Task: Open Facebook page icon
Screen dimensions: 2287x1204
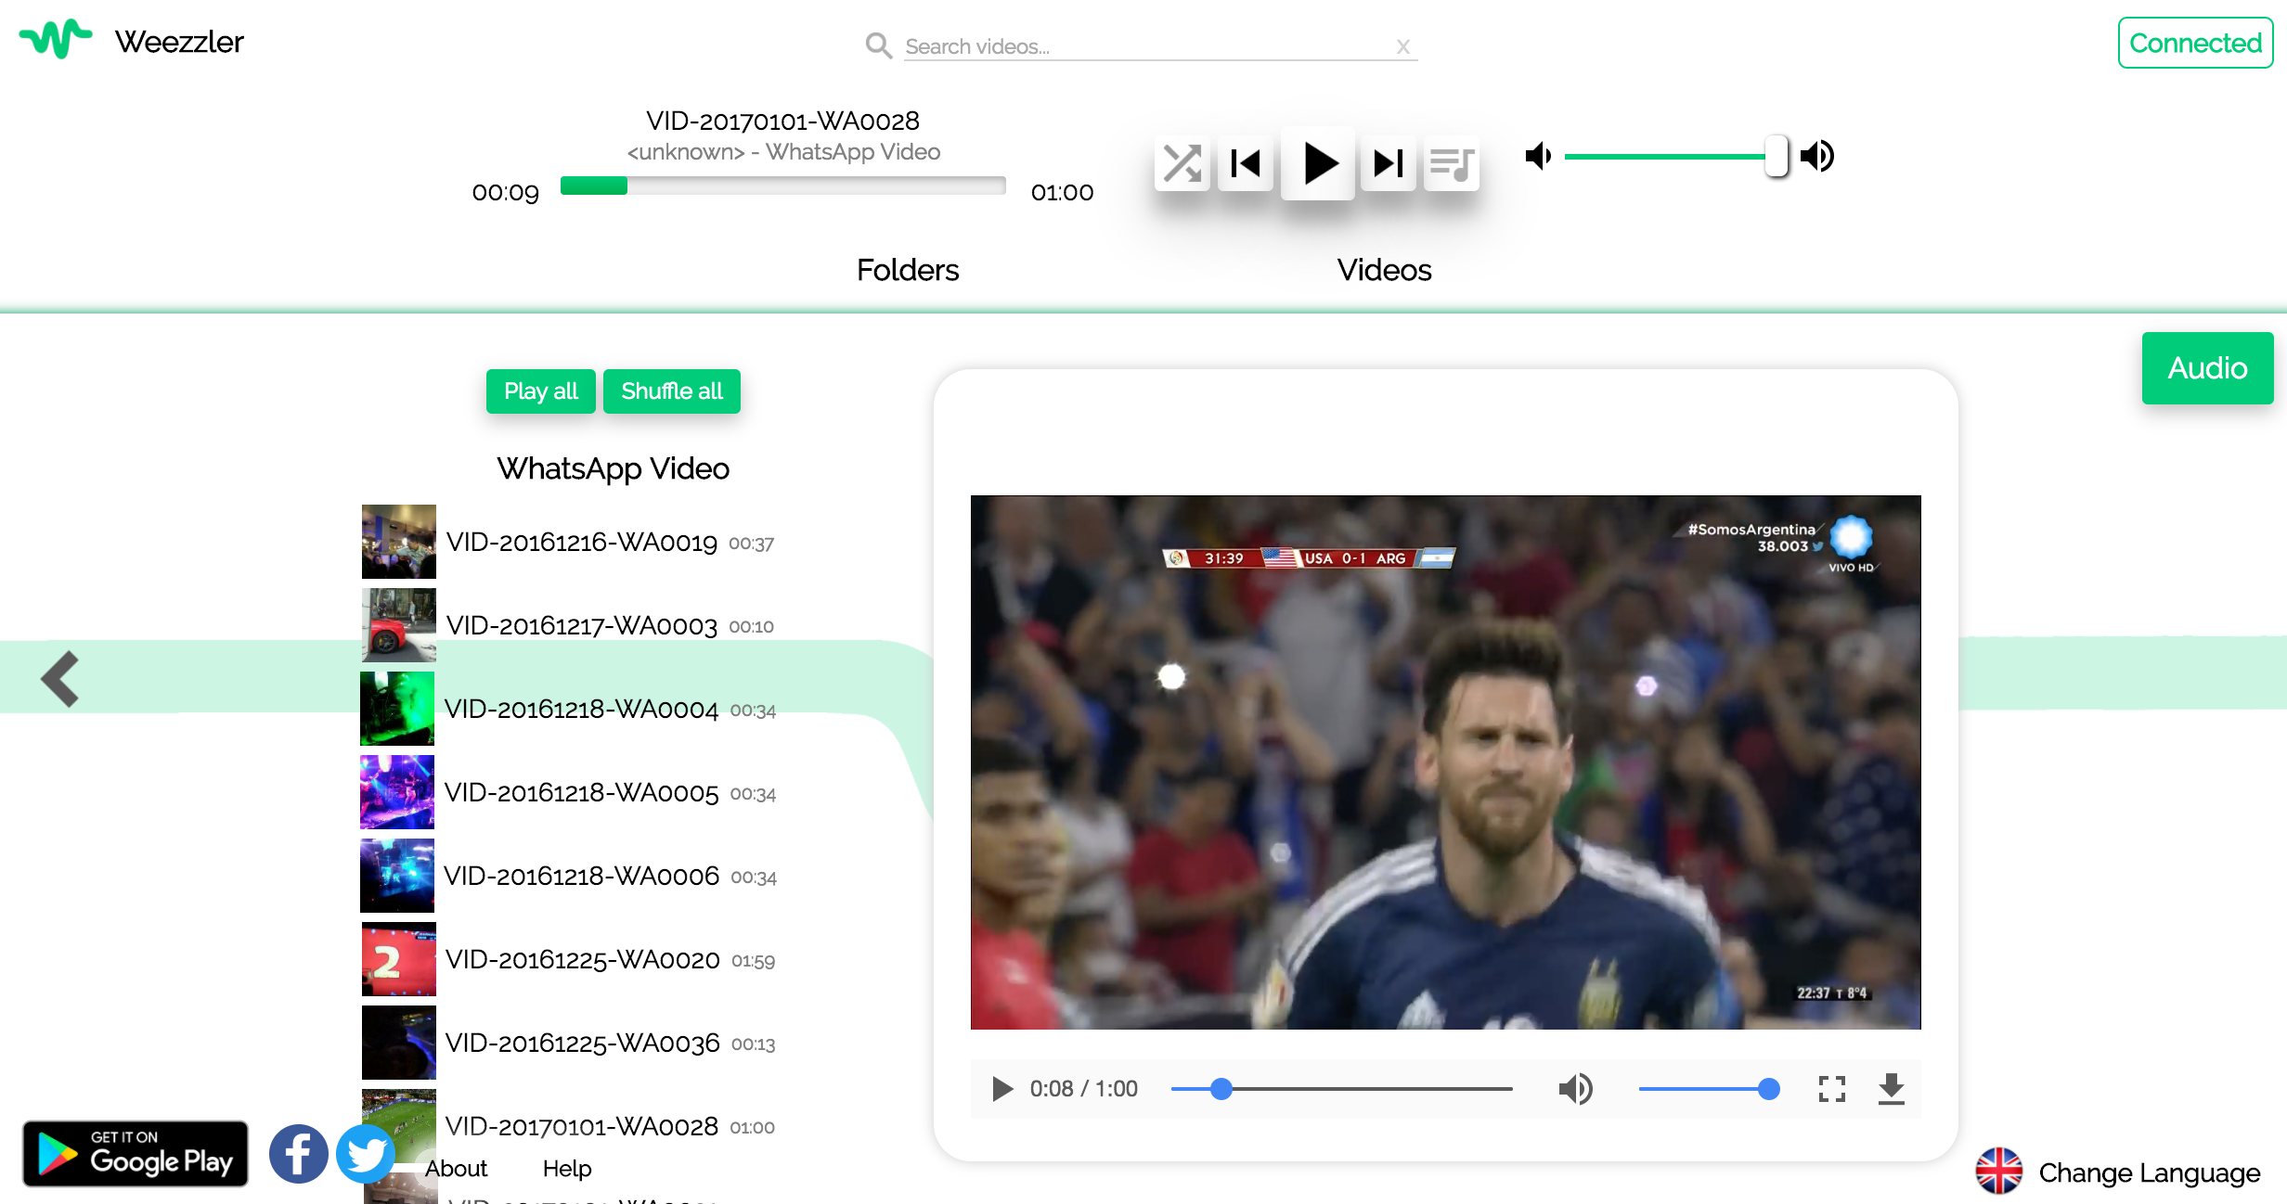Action: tap(298, 1154)
